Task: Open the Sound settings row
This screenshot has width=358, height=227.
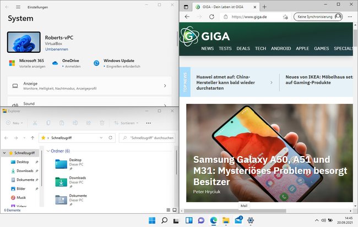Action: [89, 102]
